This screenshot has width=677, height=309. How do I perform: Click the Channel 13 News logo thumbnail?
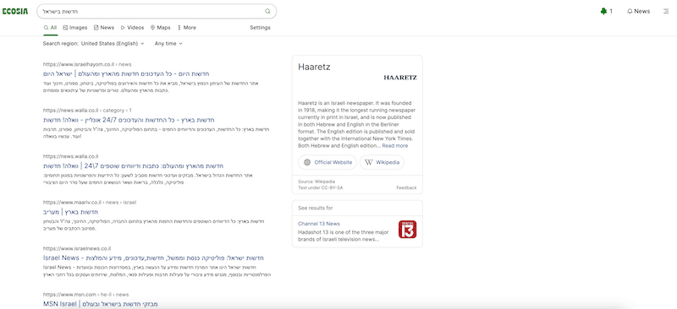click(x=407, y=230)
